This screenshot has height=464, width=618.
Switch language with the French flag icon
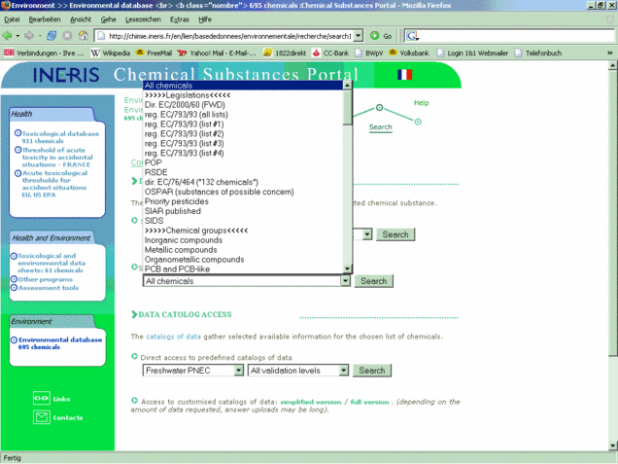[x=404, y=74]
